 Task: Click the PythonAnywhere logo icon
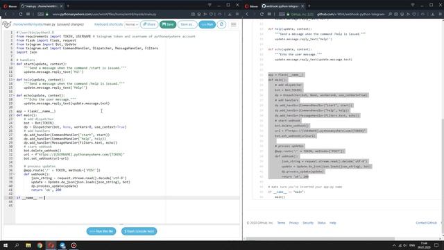tap(7, 24)
